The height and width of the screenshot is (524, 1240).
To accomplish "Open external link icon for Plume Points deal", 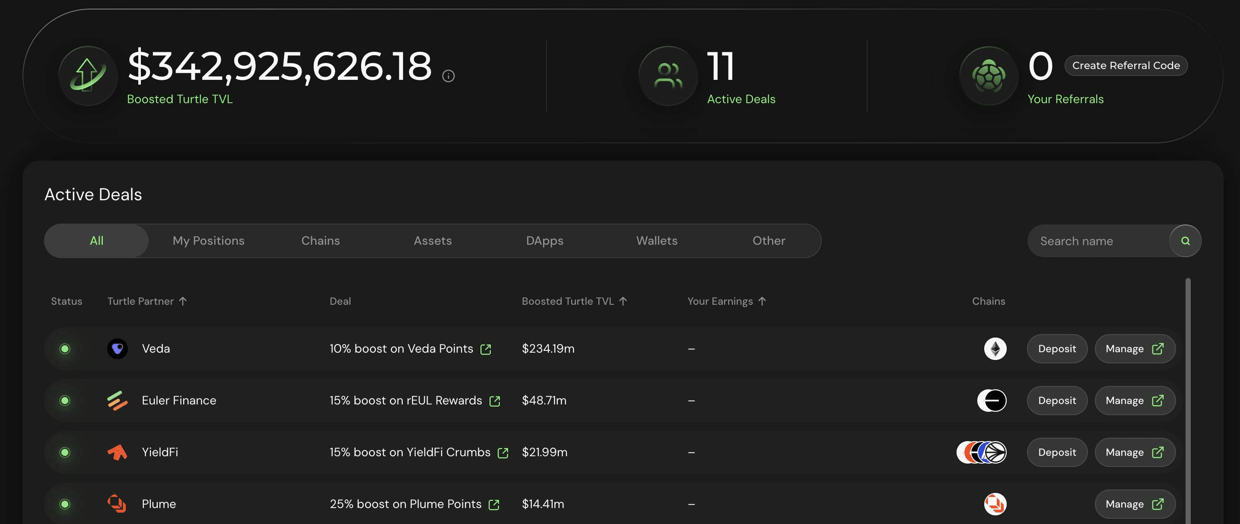I will coord(493,504).
